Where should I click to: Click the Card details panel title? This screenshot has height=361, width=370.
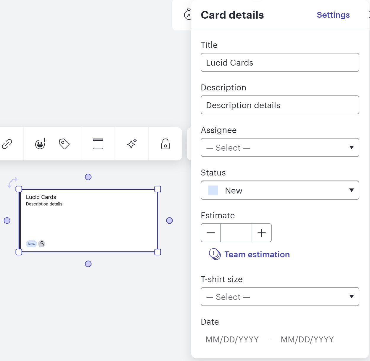click(x=232, y=15)
